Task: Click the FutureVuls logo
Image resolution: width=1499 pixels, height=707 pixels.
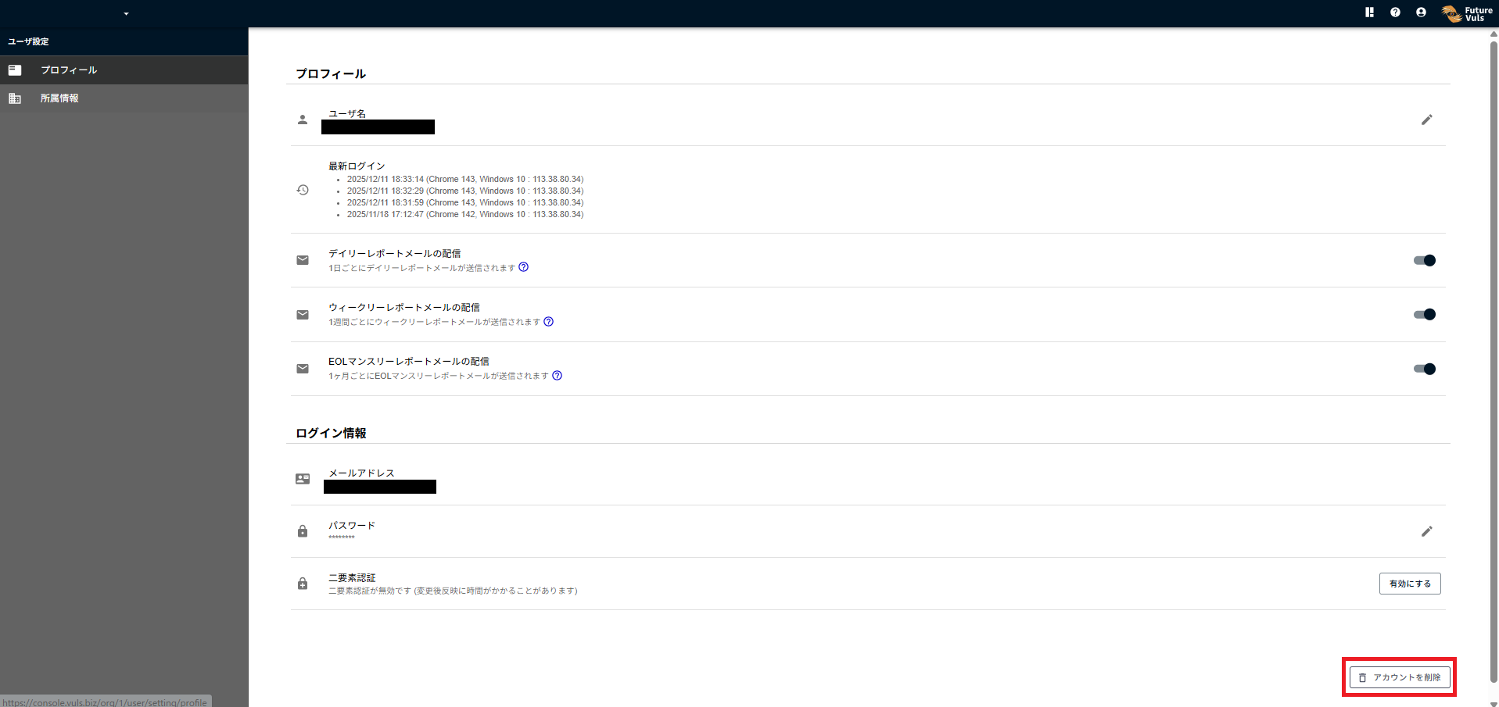Action: (x=1467, y=14)
